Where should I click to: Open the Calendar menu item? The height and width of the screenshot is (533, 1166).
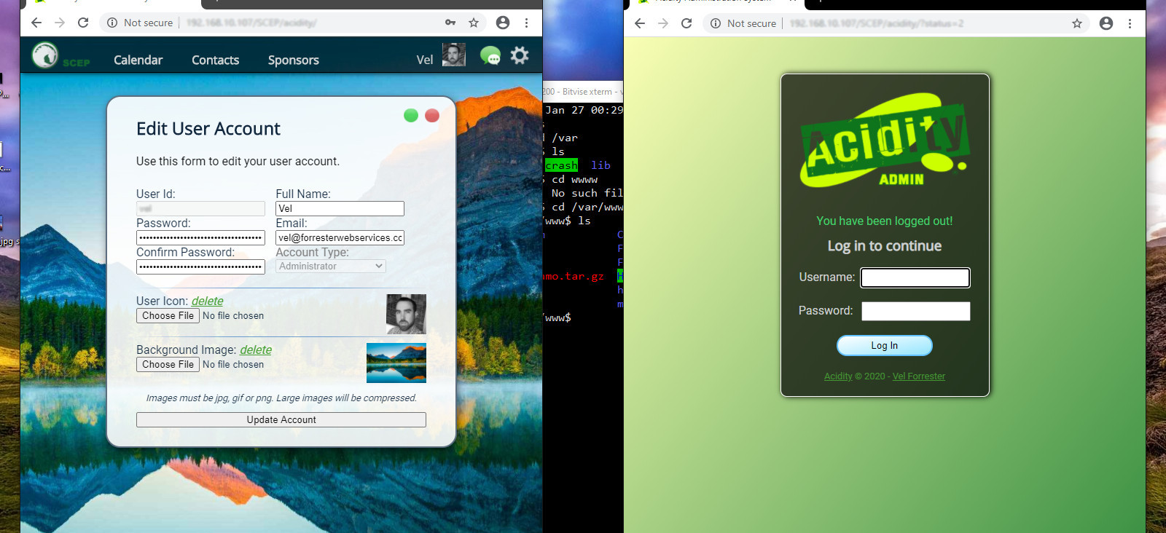click(138, 60)
